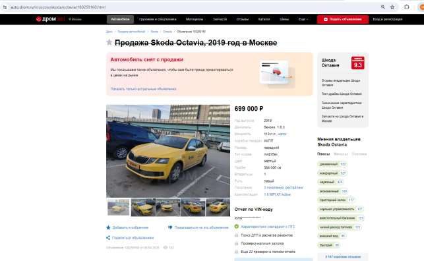This screenshot has width=424, height=261.
Task: Select the fifth photo thumbnail
Action: point(218,207)
